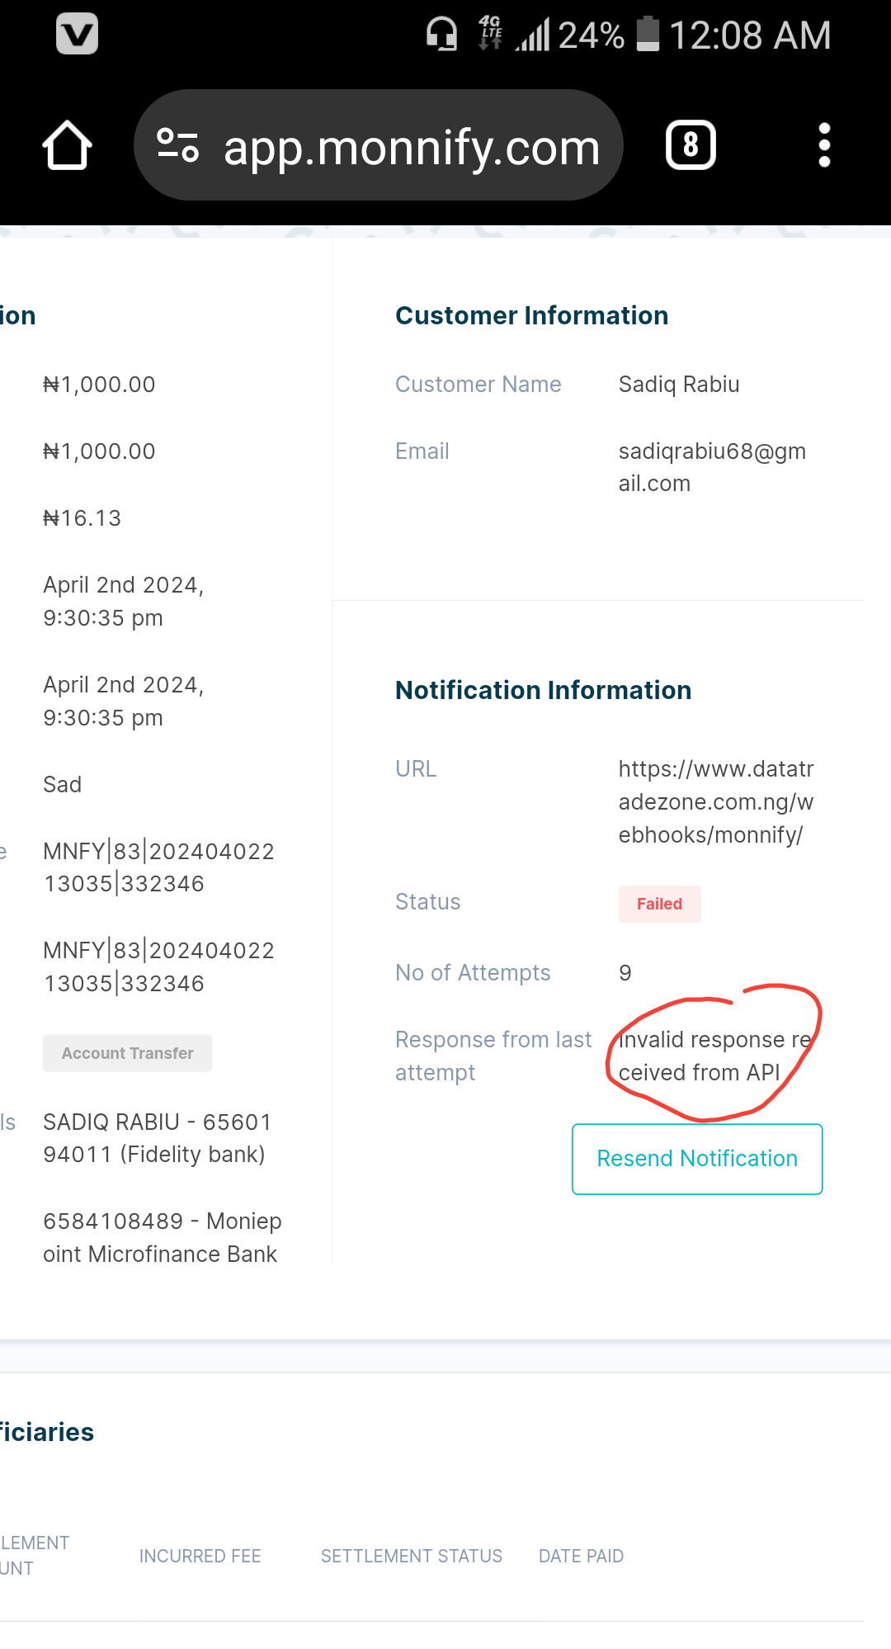Tap the headphone icon in status bar

click(x=441, y=35)
